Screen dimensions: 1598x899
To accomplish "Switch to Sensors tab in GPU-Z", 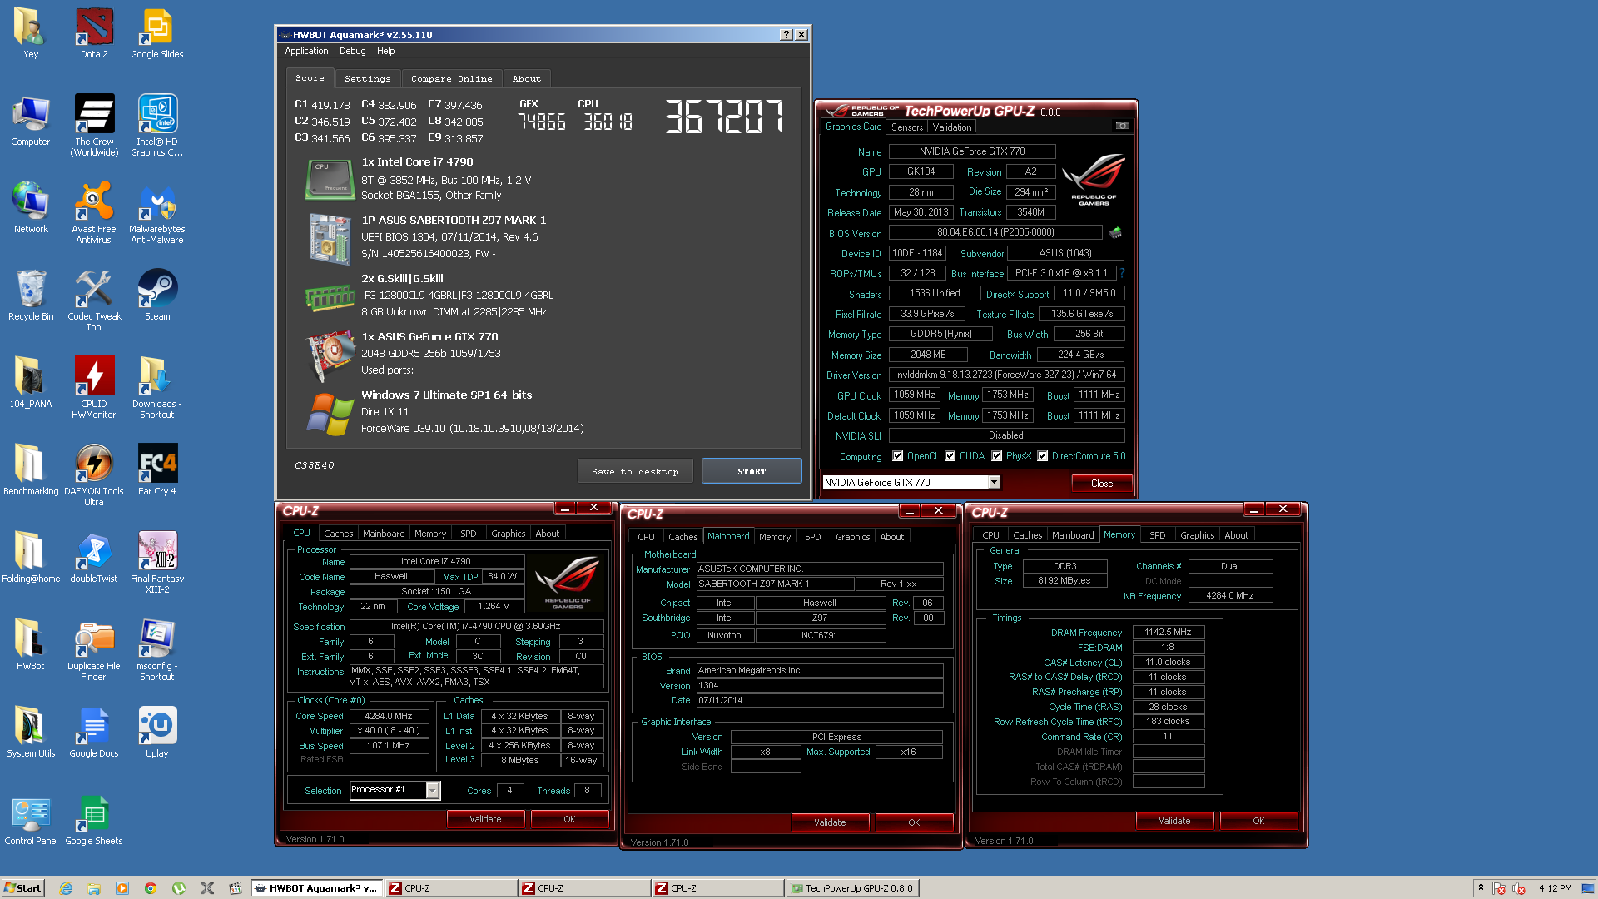I will (907, 127).
